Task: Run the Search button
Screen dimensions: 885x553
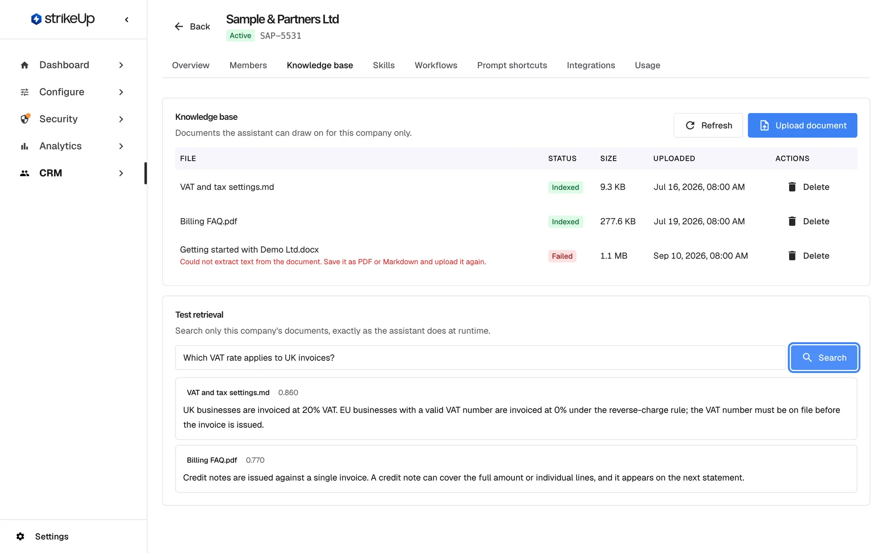Action: [x=824, y=357]
